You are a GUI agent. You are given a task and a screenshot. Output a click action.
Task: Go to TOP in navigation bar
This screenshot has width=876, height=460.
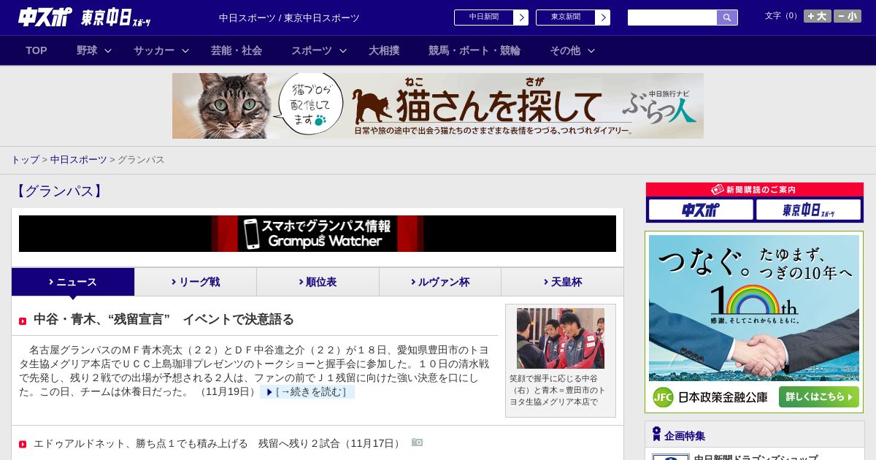point(36,50)
